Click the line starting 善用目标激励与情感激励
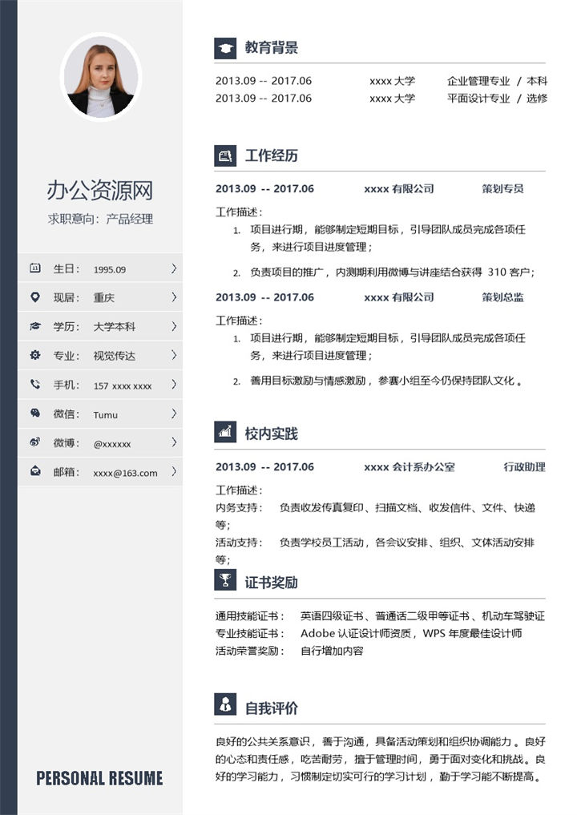This screenshot has width=577, height=815. click(x=386, y=381)
